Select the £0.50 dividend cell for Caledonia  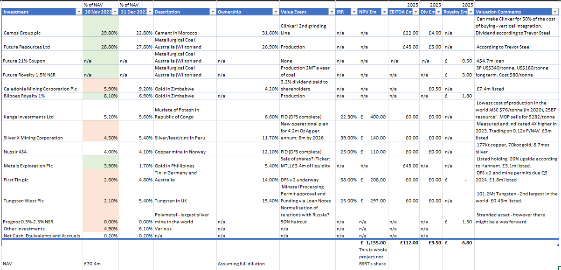[431, 85]
